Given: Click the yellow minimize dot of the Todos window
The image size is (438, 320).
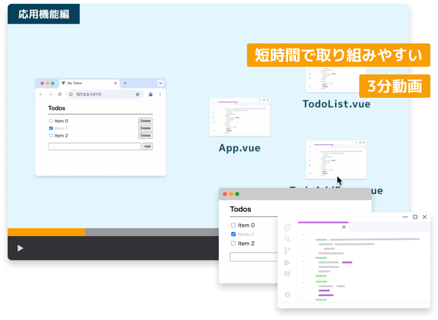Looking at the screenshot, I should point(231,194).
